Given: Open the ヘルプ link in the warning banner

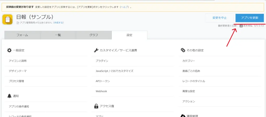Looking at the screenshot, I should [x=124, y=7].
